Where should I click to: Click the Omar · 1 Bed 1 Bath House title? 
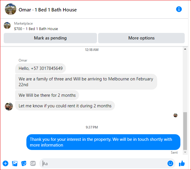tap(48, 10)
